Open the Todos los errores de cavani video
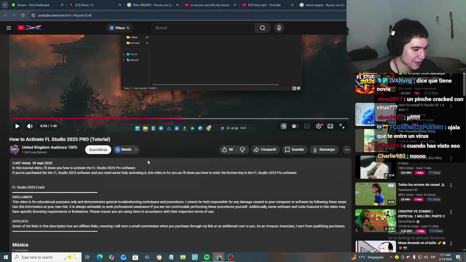 pyautogui.click(x=421, y=185)
